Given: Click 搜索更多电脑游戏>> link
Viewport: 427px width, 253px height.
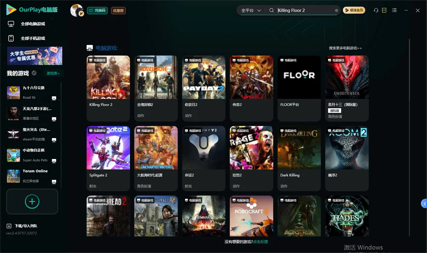Looking at the screenshot, I should [x=345, y=48].
